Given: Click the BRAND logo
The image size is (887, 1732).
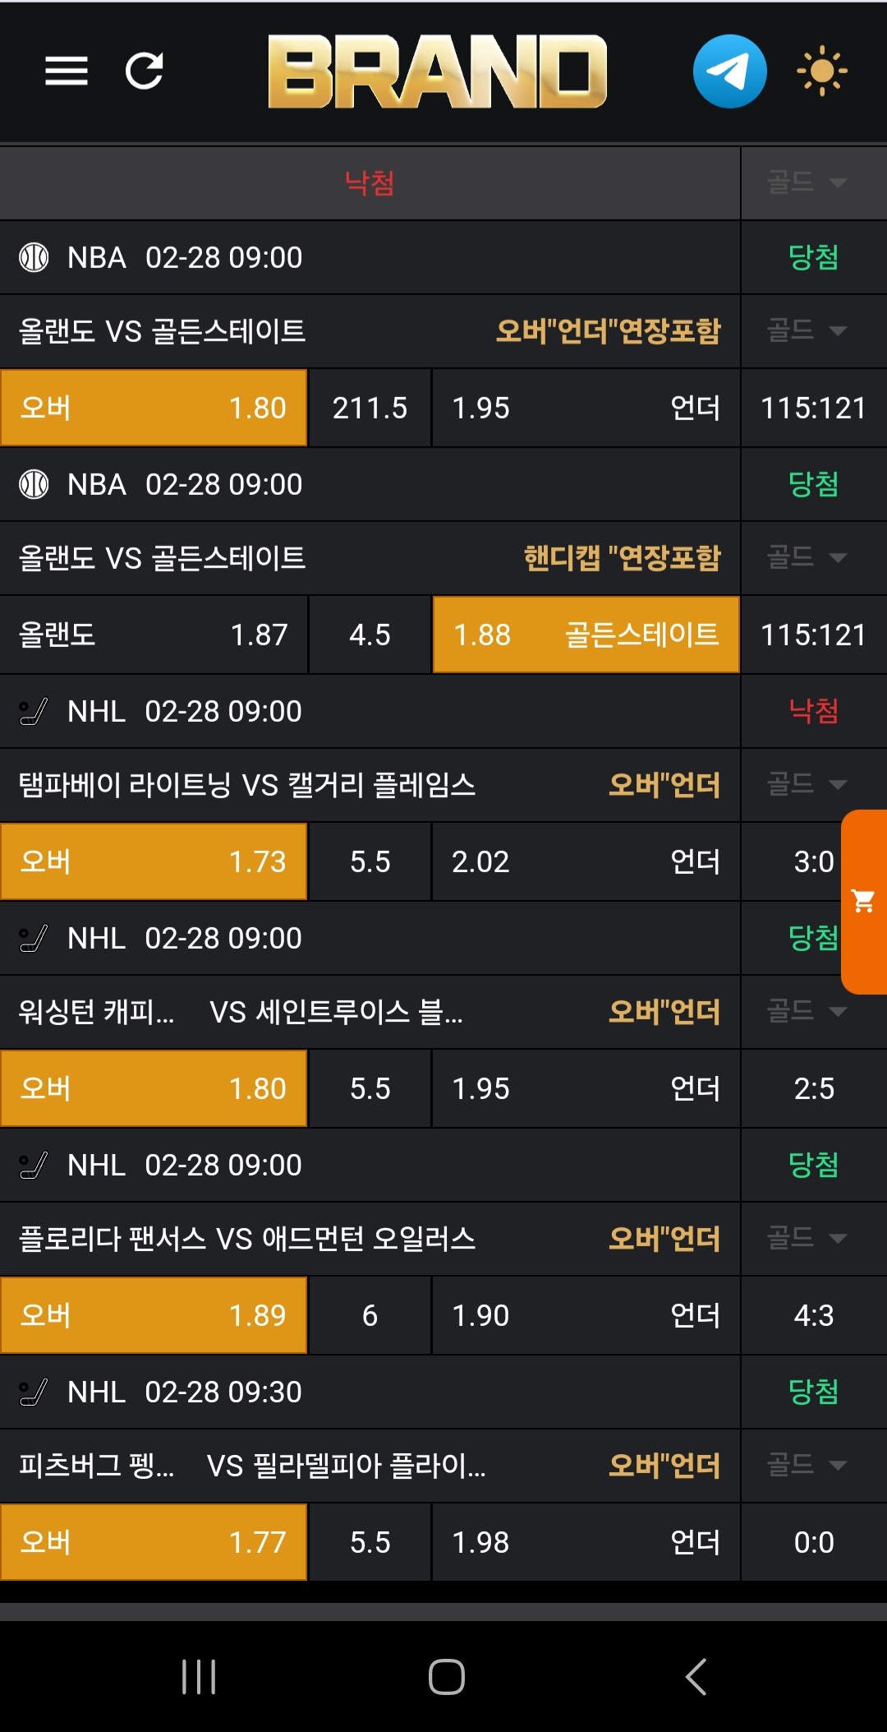Looking at the screenshot, I should (437, 72).
